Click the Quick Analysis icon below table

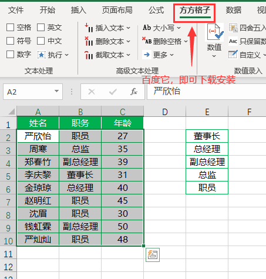153,255
